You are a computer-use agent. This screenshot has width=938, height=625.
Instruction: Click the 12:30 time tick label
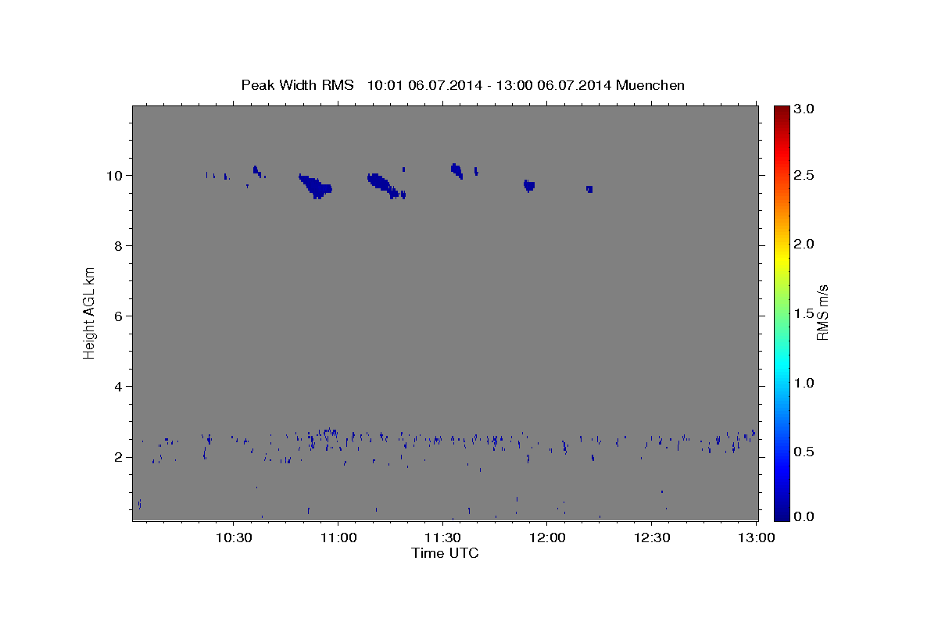pyautogui.click(x=652, y=538)
